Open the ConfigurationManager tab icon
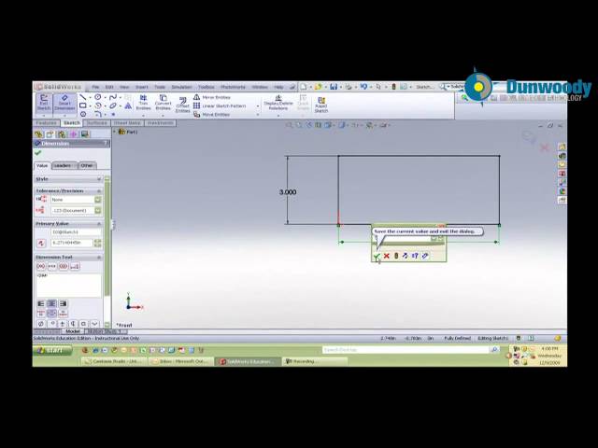The image size is (598, 448). click(62, 134)
